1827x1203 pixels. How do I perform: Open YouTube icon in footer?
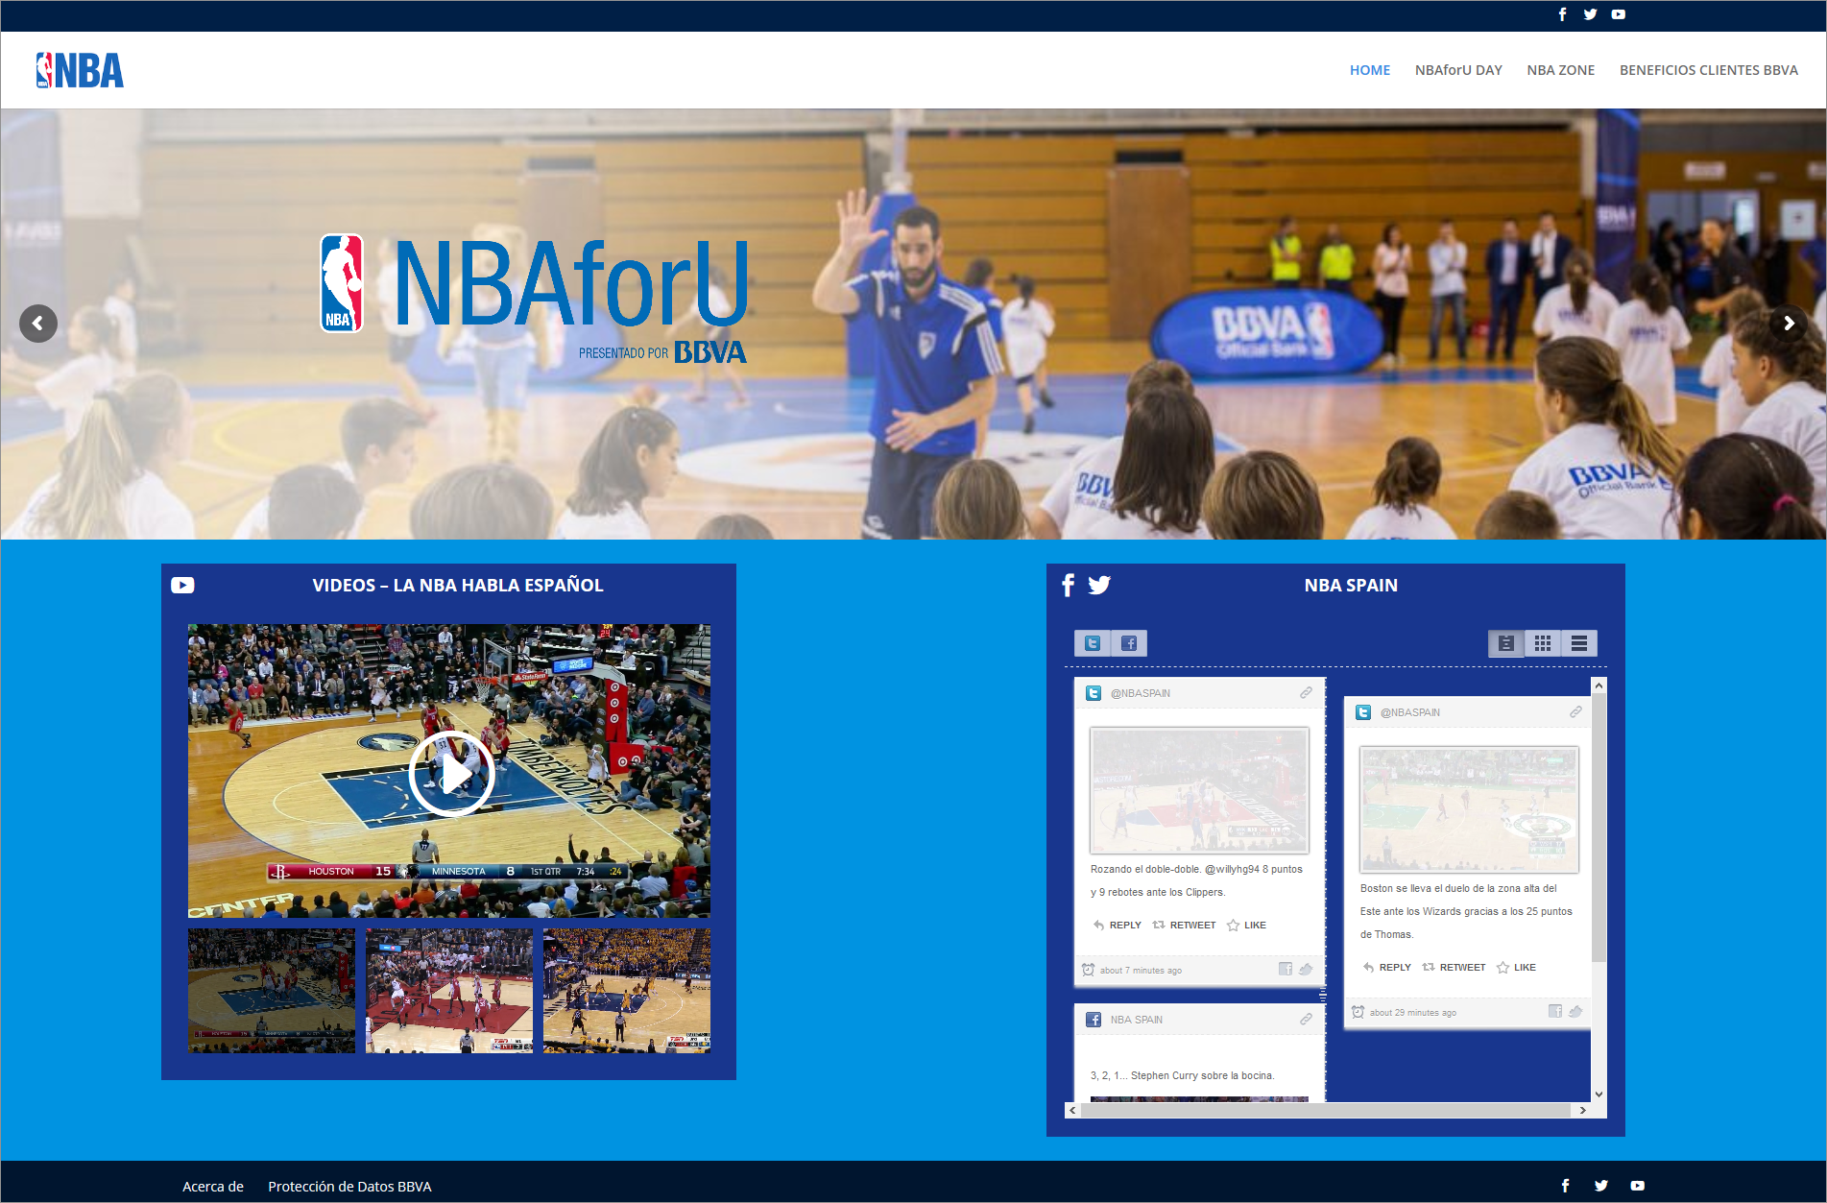(1637, 1186)
